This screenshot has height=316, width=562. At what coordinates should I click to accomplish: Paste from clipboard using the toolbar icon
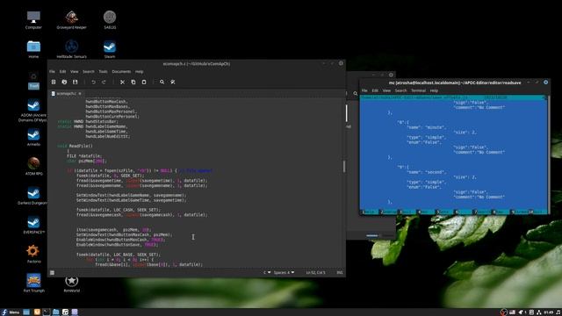tap(144, 82)
